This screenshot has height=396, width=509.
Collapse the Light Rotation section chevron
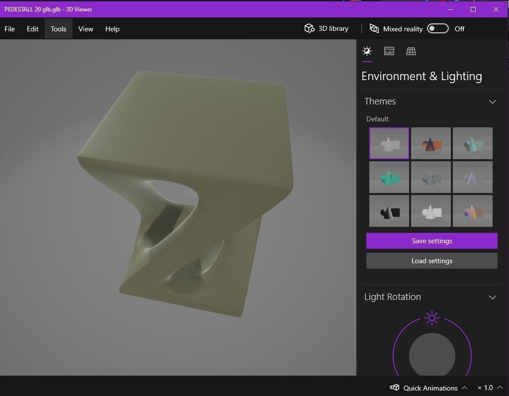[x=493, y=297]
